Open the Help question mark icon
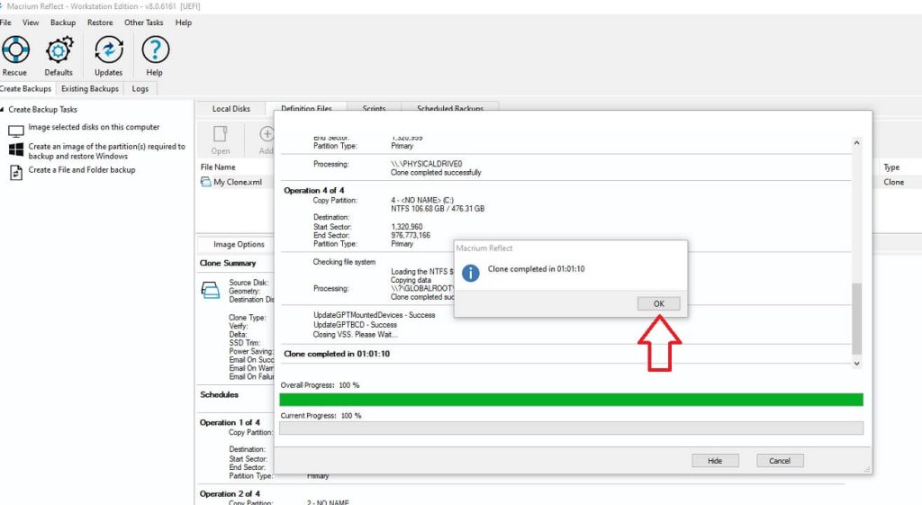Image resolution: width=922 pixels, height=505 pixels. pyautogui.click(x=155, y=50)
